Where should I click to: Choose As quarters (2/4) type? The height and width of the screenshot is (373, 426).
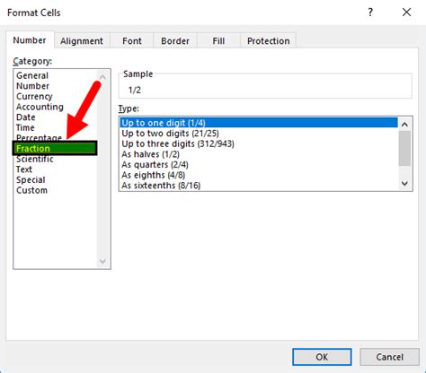[155, 165]
